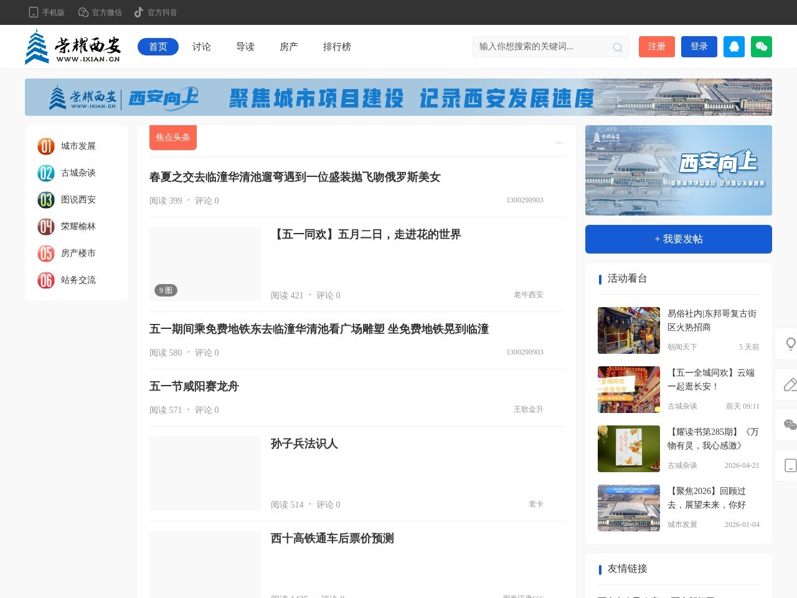Click the 03 图说西安 number badge
The width and height of the screenshot is (797, 598).
(46, 200)
